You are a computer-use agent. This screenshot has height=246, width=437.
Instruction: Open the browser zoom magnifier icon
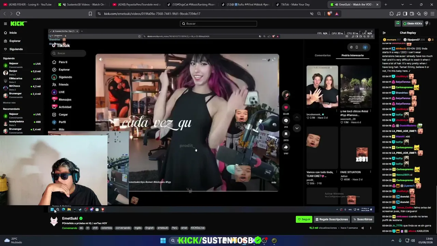pos(319,14)
